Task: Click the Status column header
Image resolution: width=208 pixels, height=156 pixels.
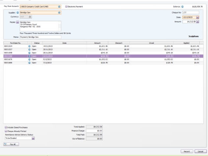Action: (x=37, y=43)
